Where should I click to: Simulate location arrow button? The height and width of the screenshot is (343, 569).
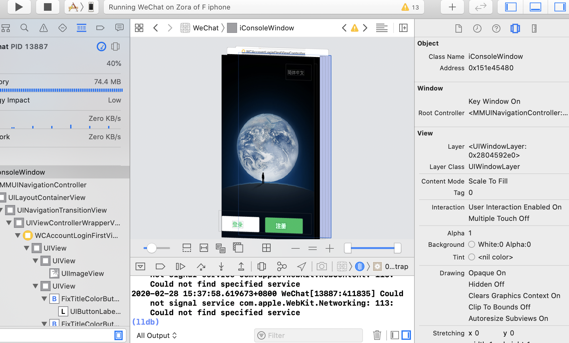[302, 266]
